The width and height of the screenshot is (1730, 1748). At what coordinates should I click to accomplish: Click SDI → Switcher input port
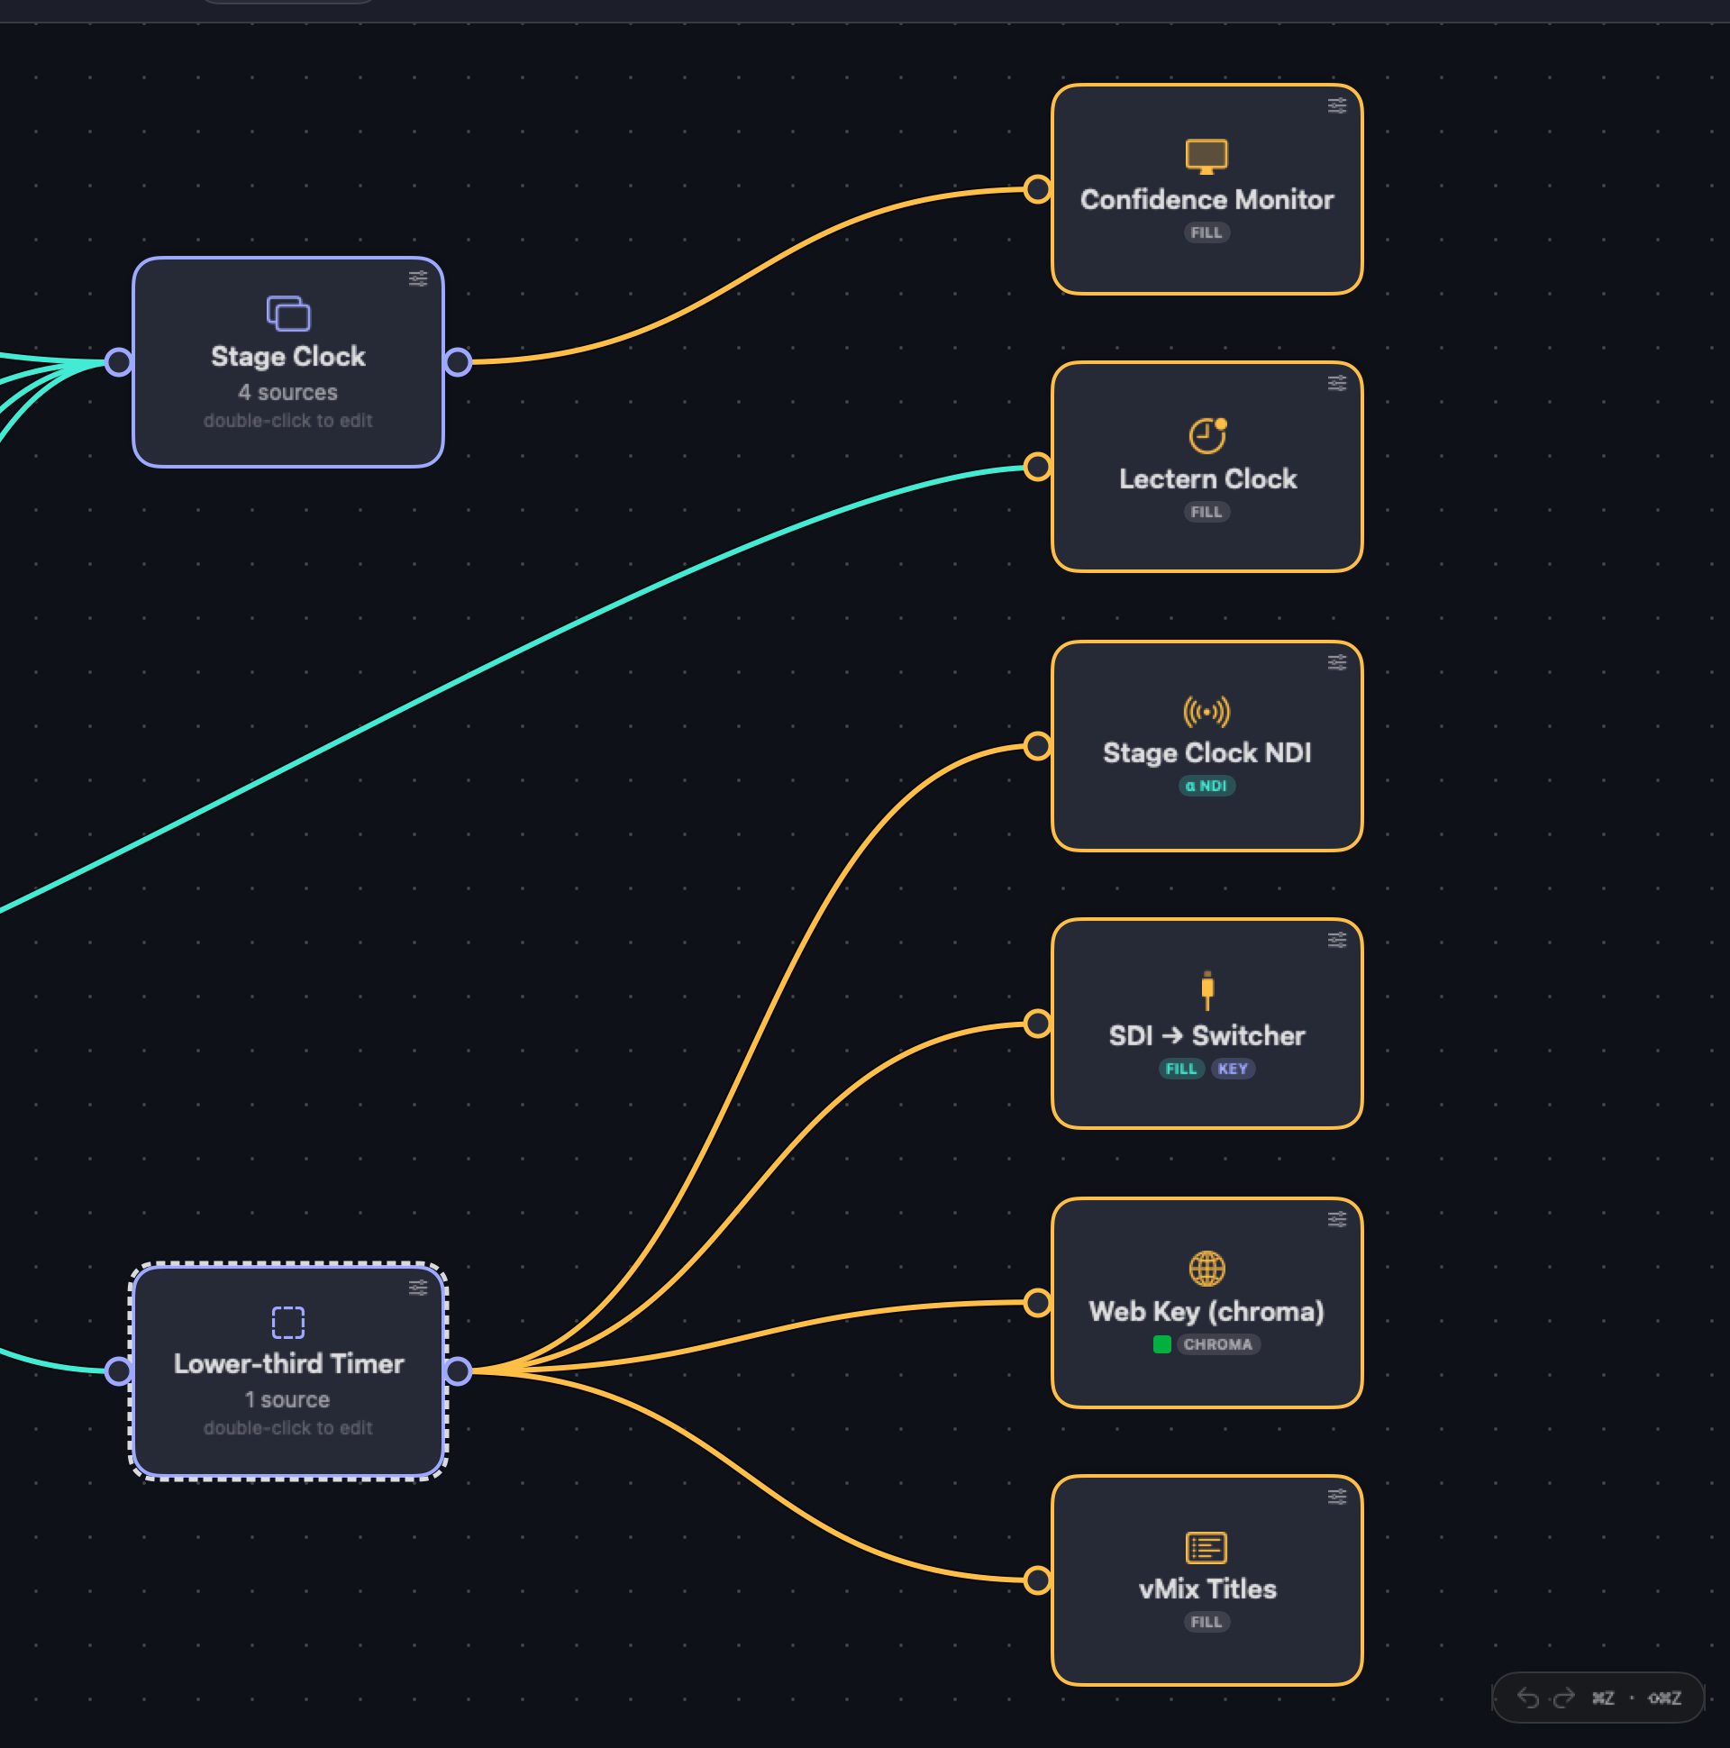[1038, 1024]
